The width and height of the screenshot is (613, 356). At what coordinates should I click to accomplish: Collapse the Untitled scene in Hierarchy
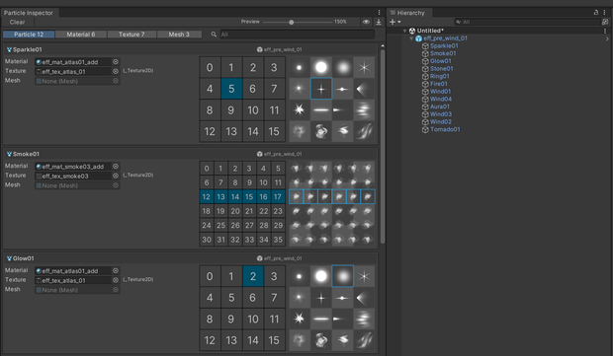pos(404,31)
